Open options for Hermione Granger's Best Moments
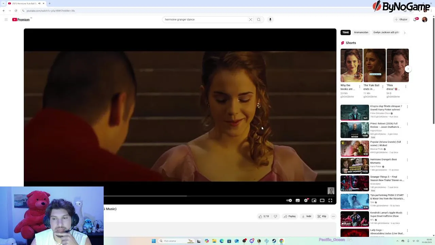The image size is (435, 245). coord(407,160)
